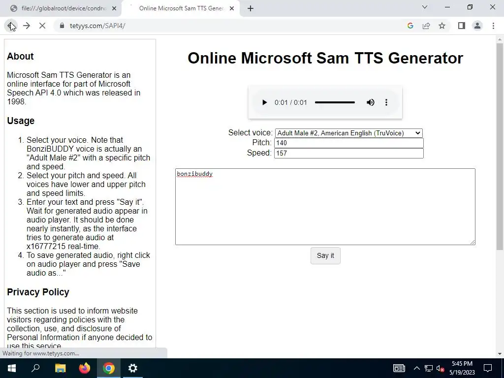This screenshot has width=504, height=378.
Task: Open news and interests taskbar icon
Action: click(x=399, y=368)
